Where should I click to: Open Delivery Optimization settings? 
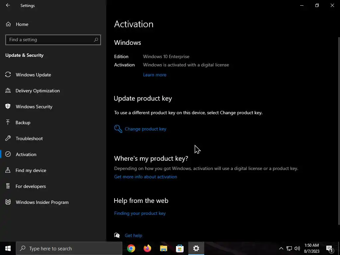coord(53,91)
